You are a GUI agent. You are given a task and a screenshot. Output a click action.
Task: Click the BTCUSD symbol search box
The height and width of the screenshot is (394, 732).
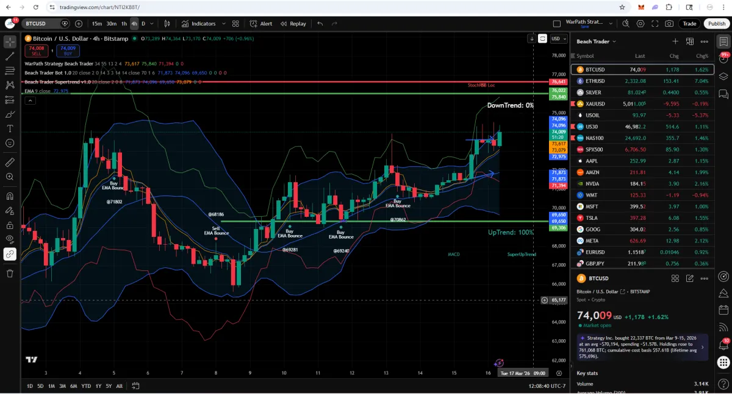[46, 24]
